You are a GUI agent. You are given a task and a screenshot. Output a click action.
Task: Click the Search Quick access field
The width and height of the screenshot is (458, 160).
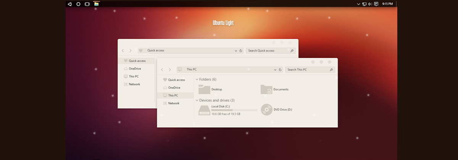pos(271,50)
